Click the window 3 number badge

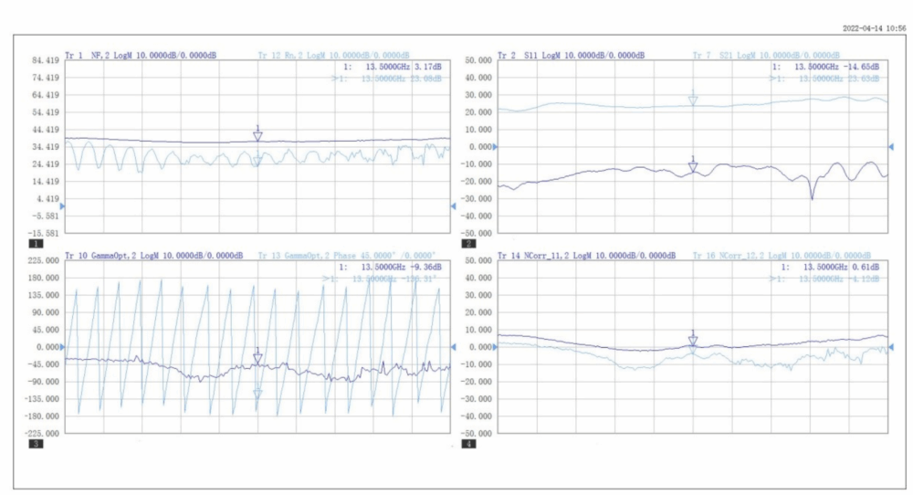tap(35, 445)
